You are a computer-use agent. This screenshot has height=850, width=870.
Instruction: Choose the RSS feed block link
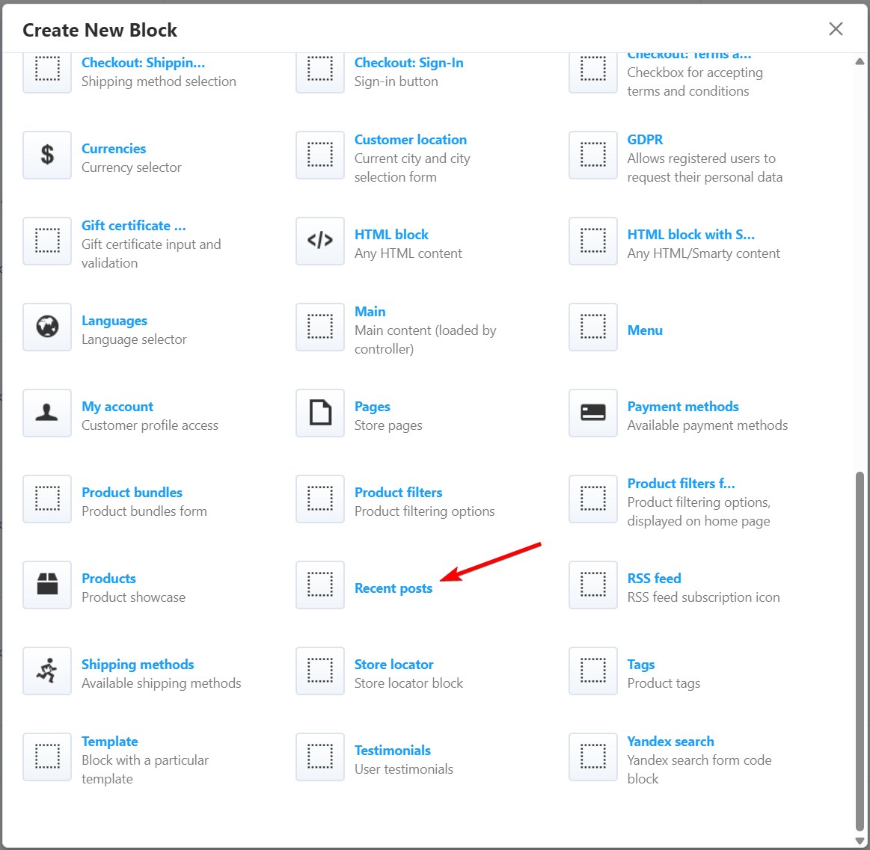pos(654,578)
